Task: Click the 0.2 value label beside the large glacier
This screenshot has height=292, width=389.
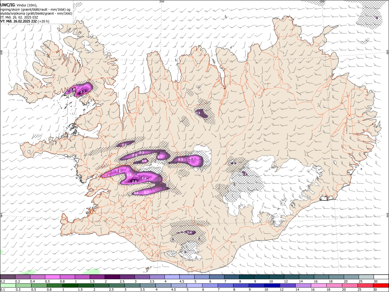Action: coord(244,174)
